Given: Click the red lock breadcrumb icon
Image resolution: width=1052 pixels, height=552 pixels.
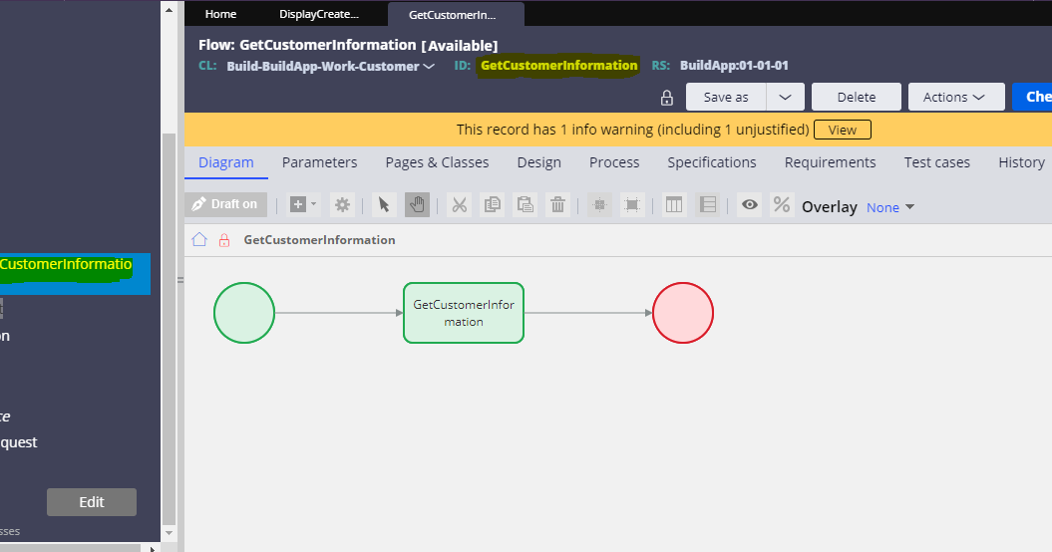Looking at the screenshot, I should pyautogui.click(x=224, y=240).
